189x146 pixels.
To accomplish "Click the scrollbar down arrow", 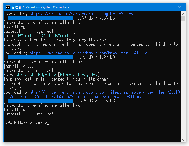I will 183,140.
